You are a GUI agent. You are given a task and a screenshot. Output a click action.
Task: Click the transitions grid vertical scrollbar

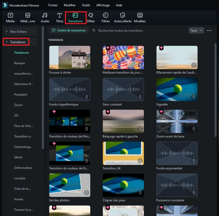click(216, 90)
